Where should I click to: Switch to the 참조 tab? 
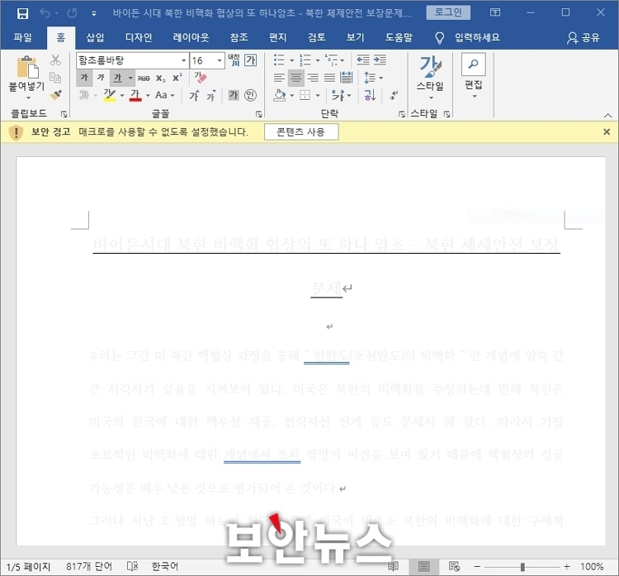click(239, 37)
